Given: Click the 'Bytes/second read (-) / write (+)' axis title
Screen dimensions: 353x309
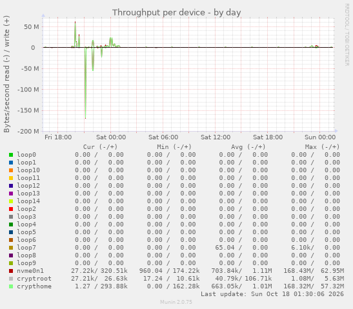Looking at the screenshot, I should point(6,74).
